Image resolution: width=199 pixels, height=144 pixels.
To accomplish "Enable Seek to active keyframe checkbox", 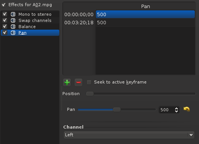I will (89, 82).
